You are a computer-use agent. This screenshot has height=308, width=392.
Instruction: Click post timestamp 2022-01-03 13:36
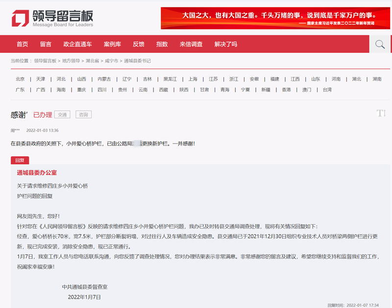42,130
